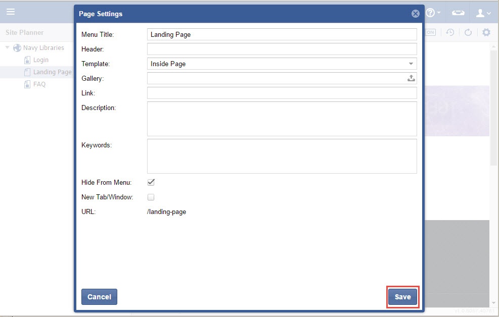Click the Navy Libraries globe icon

click(x=17, y=48)
